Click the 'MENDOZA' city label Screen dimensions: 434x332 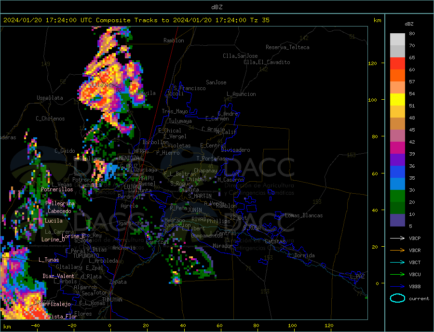(129, 158)
